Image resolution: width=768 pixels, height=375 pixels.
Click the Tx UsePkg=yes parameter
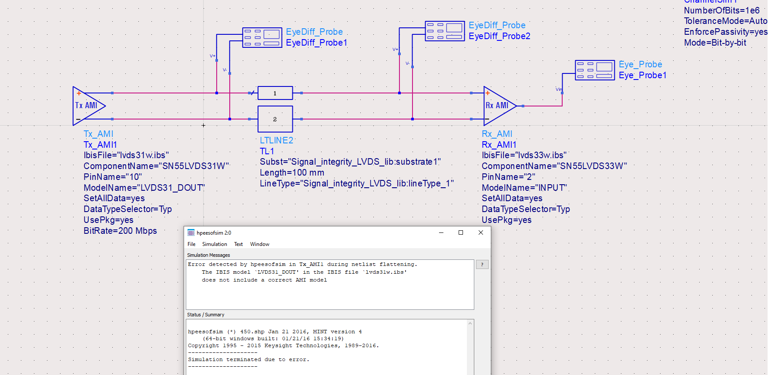108,220
